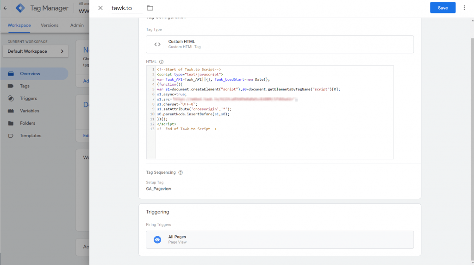Image resolution: width=474 pixels, height=265 pixels.
Task: Open the Tag Sequencing help icon
Action: (181, 172)
